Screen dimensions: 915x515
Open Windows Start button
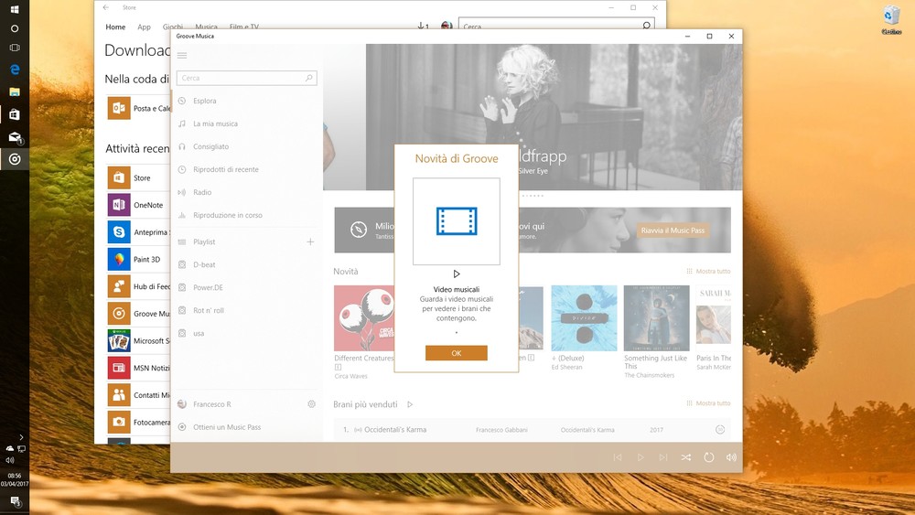click(x=15, y=9)
